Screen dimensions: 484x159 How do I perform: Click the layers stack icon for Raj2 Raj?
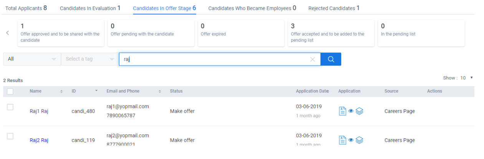359,140
